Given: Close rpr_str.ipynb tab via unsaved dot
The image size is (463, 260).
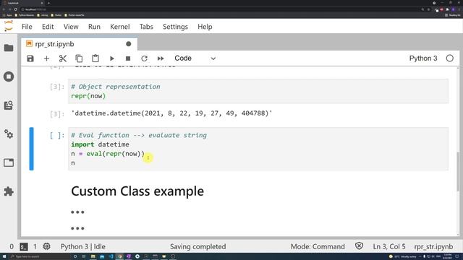Looking at the screenshot, I should click(x=129, y=44).
